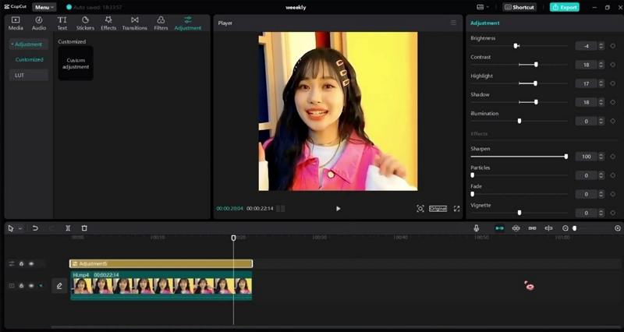624x332 pixels.
Task: Select the Adjustment5 clip on timeline
Action: [161, 263]
